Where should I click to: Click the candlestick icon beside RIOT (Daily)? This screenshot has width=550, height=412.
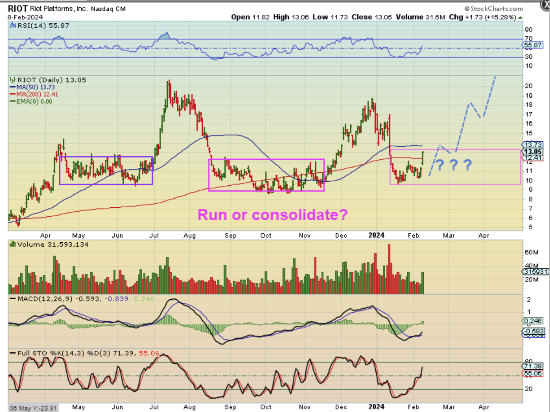(13, 80)
